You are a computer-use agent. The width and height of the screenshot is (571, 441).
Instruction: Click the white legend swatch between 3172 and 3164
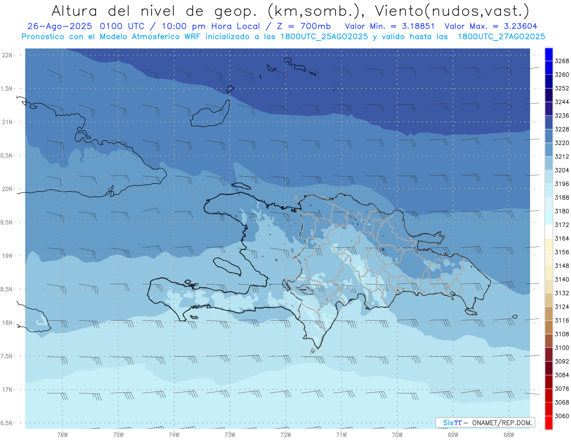pyautogui.click(x=549, y=231)
